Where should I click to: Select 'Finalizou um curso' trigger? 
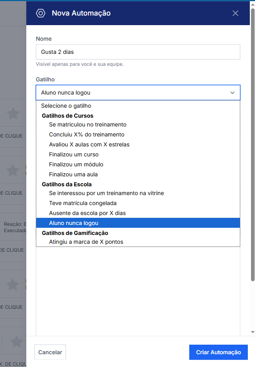click(74, 154)
